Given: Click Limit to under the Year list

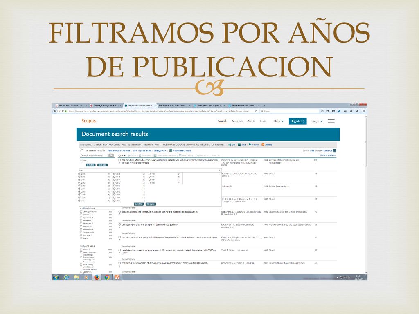Looking at the screenshot, I should (x=139, y=204).
